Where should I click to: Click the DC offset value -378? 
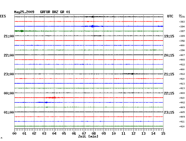tap(182, 17)
